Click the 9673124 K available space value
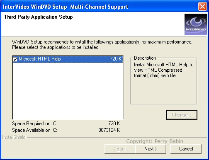 point(109,130)
